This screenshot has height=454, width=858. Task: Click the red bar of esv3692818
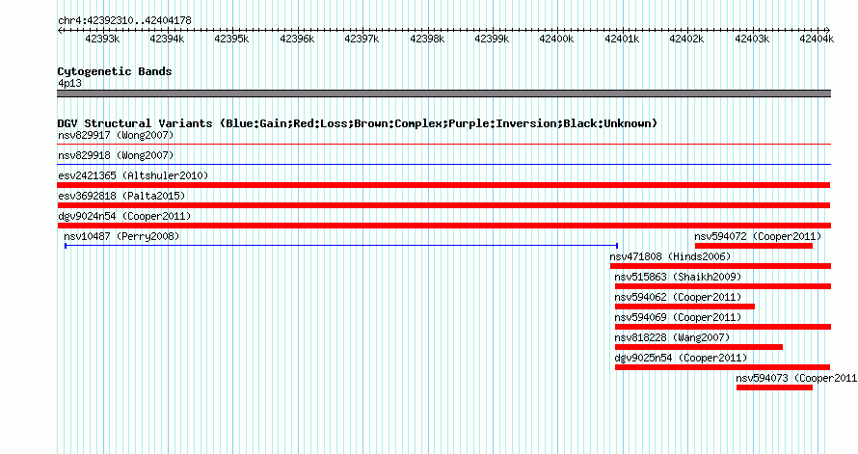tap(443, 205)
